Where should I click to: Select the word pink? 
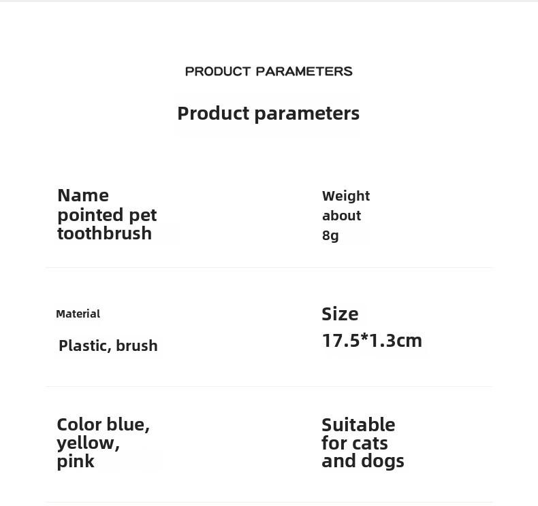click(76, 462)
